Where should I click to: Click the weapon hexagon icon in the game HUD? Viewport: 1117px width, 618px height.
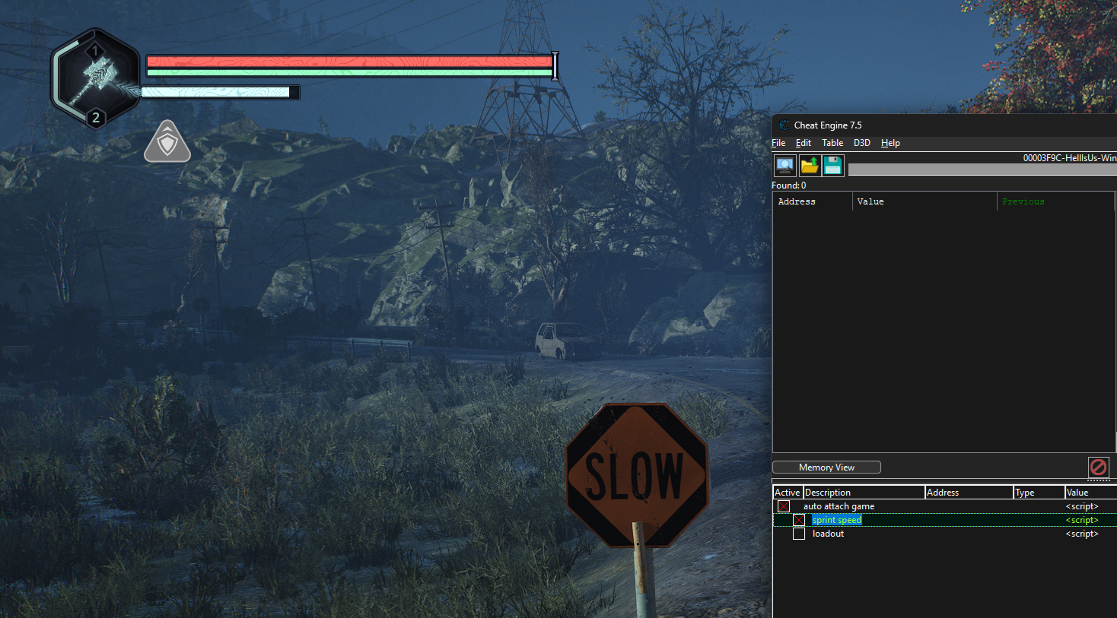click(x=96, y=81)
